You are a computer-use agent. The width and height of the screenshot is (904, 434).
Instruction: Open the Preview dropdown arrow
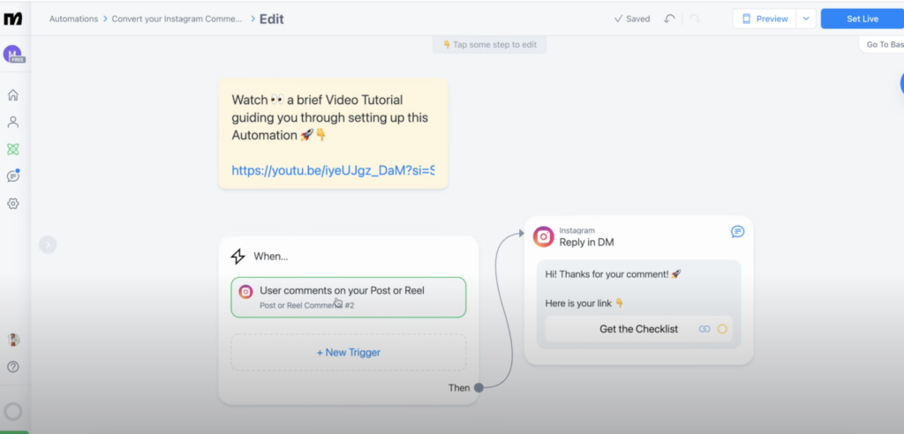tap(806, 19)
